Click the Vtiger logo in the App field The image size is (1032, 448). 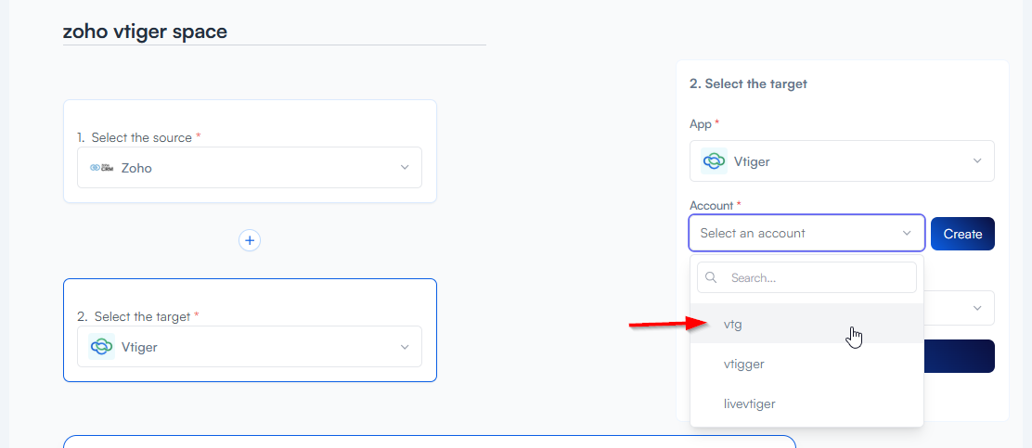point(714,161)
